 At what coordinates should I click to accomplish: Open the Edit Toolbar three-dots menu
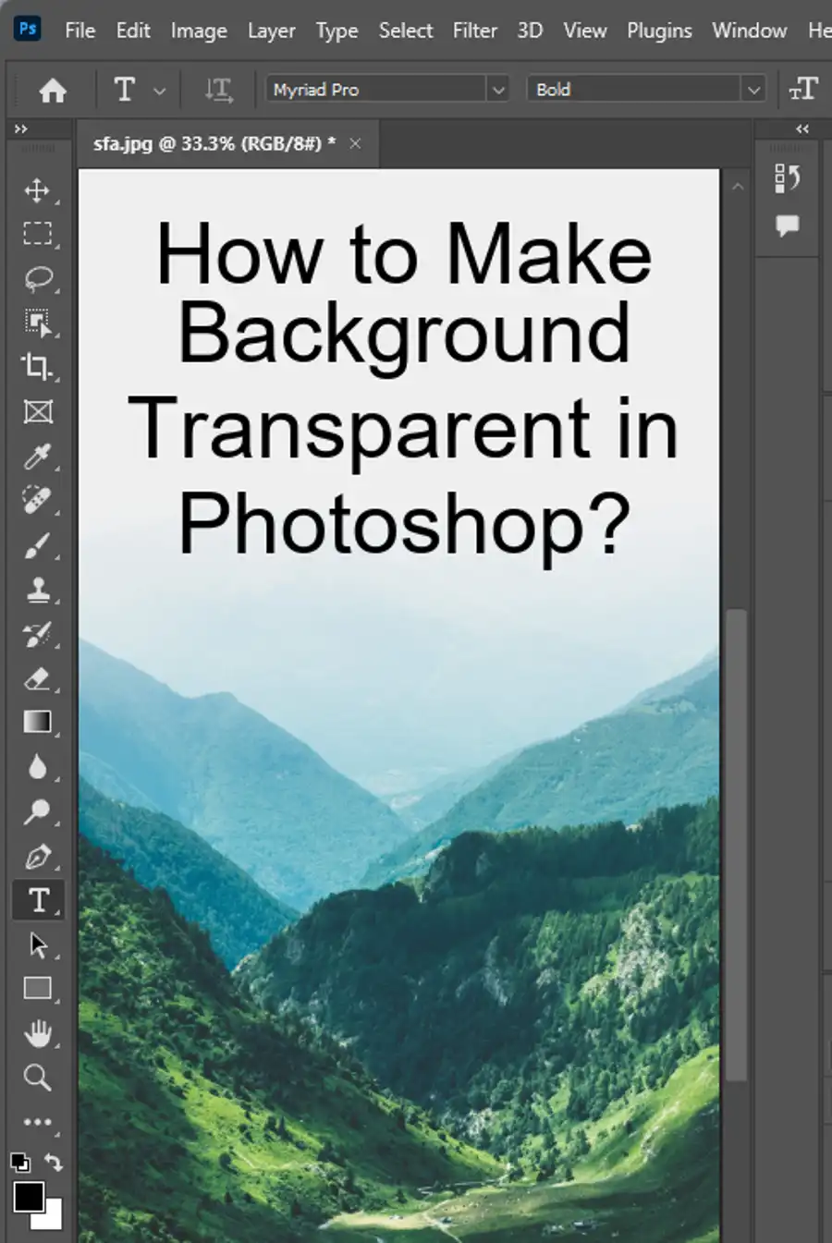[x=37, y=1122]
